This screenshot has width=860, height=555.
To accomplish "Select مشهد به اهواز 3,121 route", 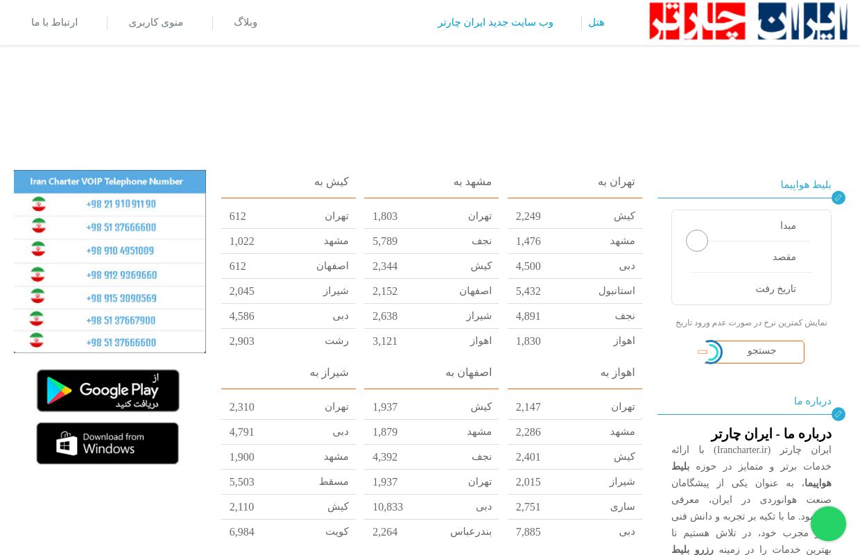I will 431,341.
